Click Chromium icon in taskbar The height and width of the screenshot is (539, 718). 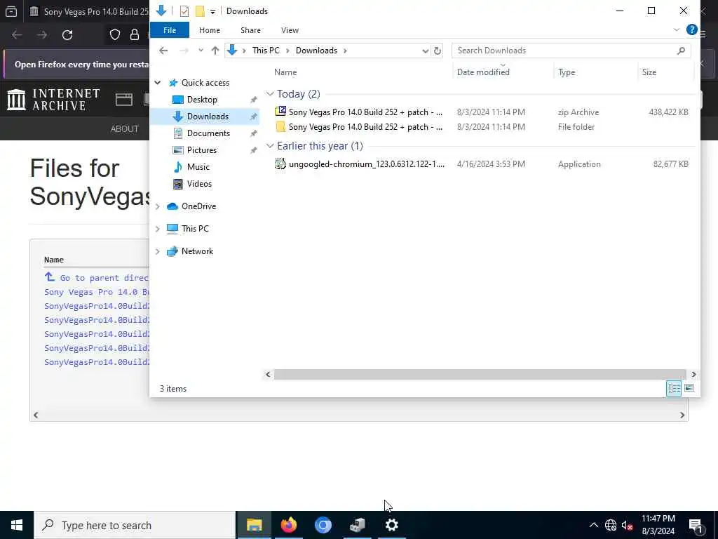[323, 525]
